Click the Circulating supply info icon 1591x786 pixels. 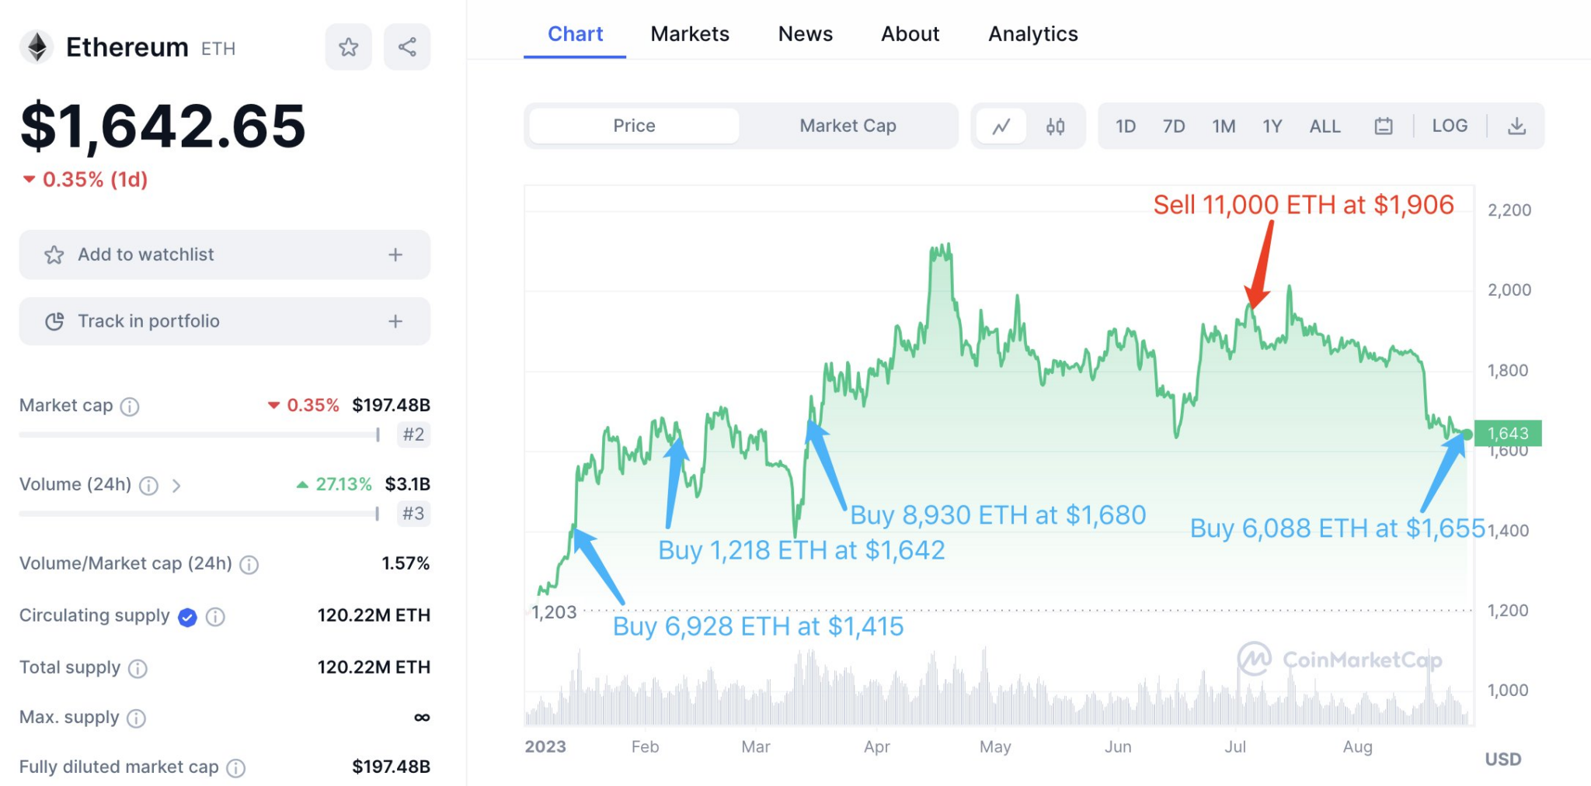(216, 617)
